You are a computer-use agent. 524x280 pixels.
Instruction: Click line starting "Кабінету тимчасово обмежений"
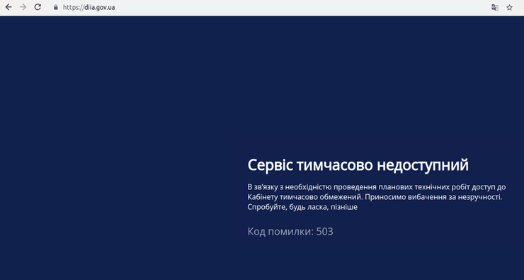(x=375, y=197)
